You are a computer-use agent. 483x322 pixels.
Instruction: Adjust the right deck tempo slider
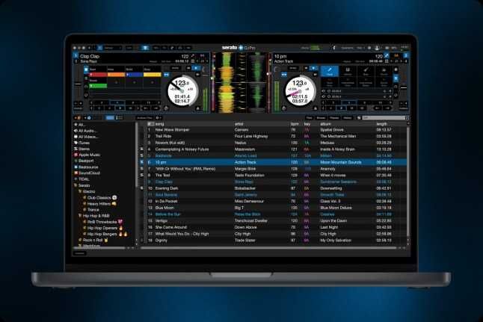coord(404,87)
